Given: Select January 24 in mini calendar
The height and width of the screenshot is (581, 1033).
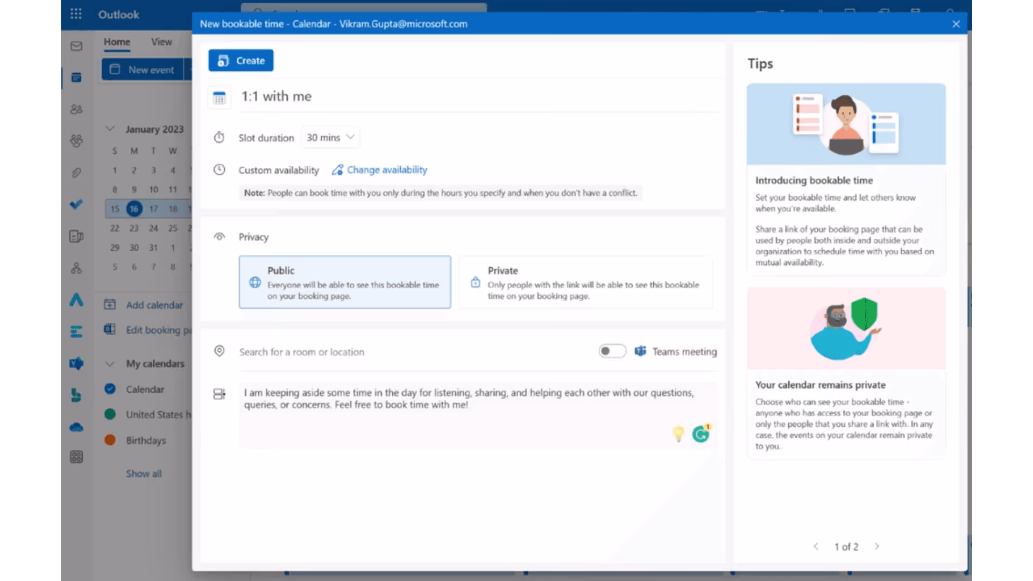Looking at the screenshot, I should pyautogui.click(x=153, y=228).
